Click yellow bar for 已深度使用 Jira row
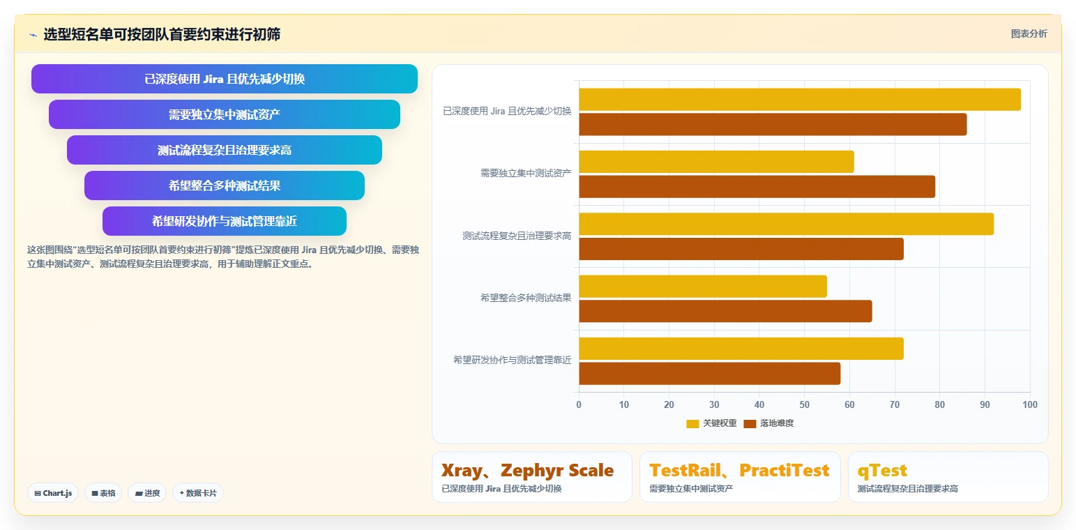This screenshot has height=530, width=1076. [x=800, y=100]
